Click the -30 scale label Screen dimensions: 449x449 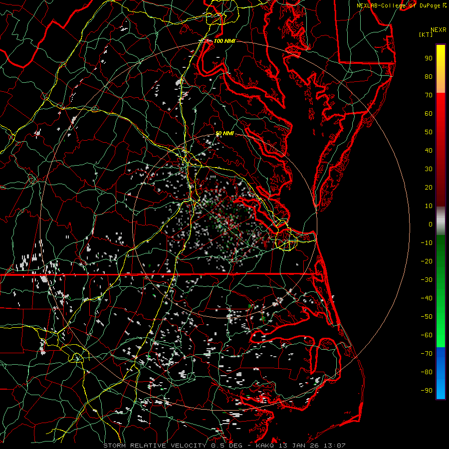tap(427, 280)
